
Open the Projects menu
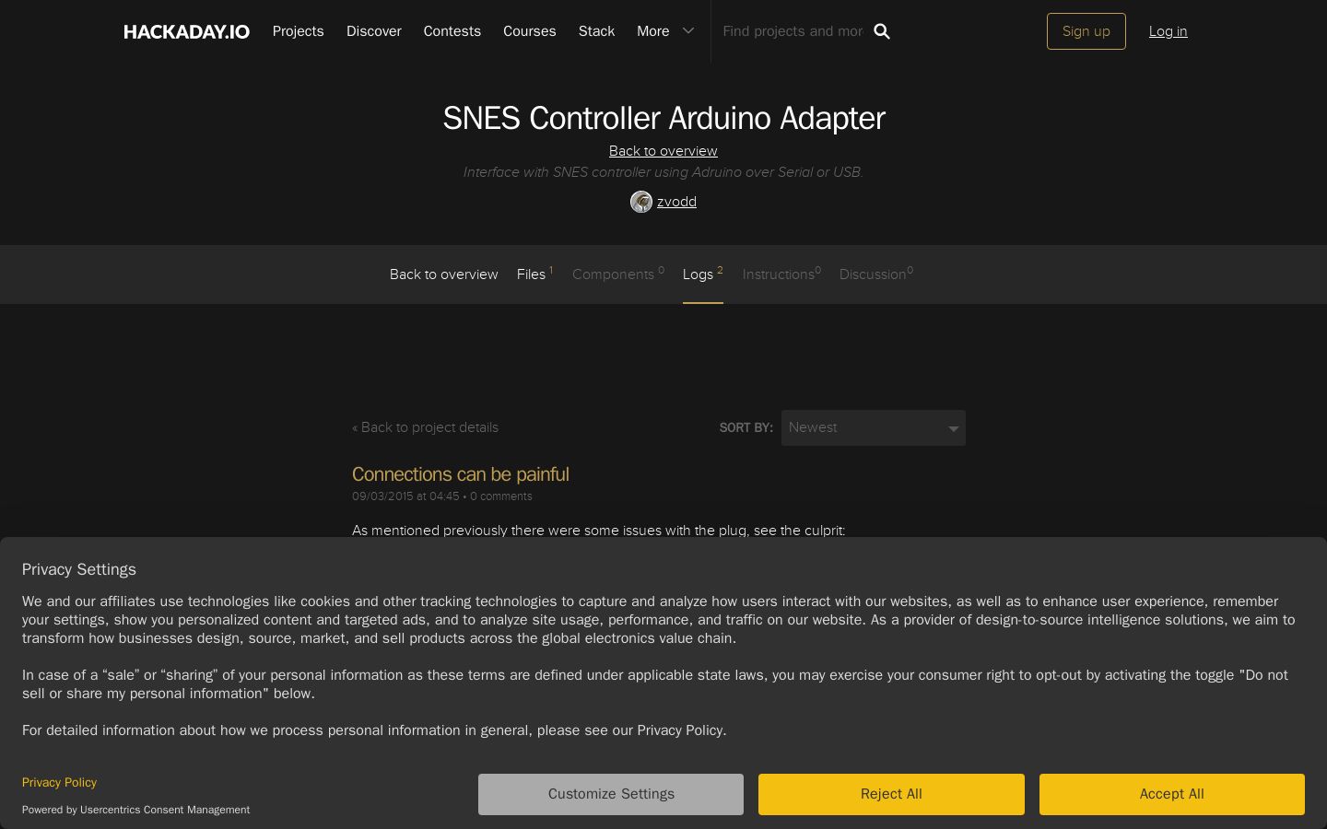tap(299, 31)
